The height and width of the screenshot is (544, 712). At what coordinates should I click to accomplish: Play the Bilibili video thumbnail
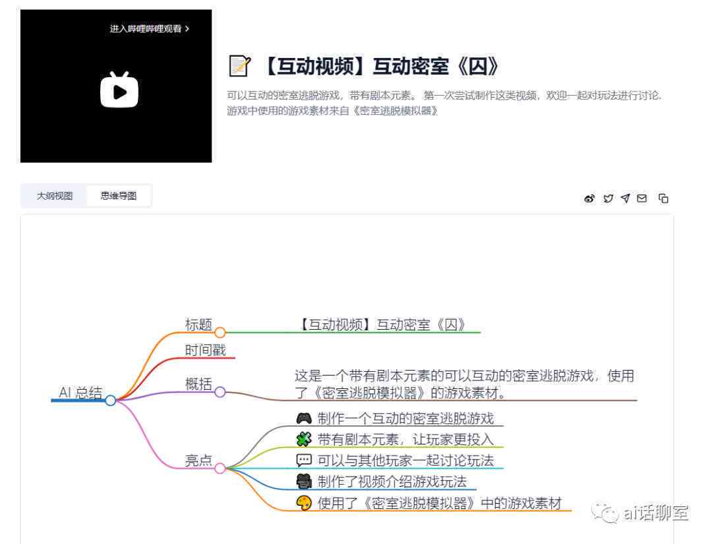(x=119, y=90)
